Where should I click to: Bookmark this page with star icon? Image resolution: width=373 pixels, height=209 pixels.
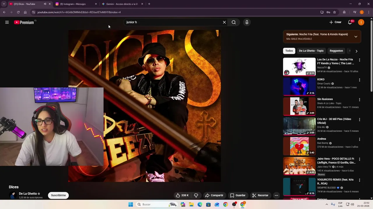pos(335,12)
